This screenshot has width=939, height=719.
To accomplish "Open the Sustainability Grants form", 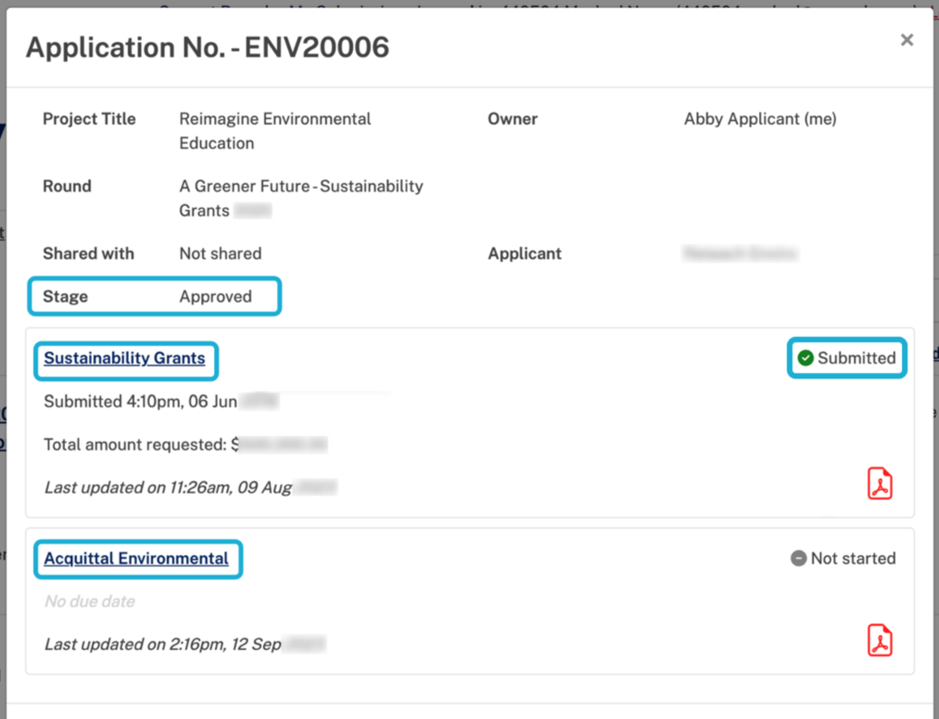I will coord(125,358).
